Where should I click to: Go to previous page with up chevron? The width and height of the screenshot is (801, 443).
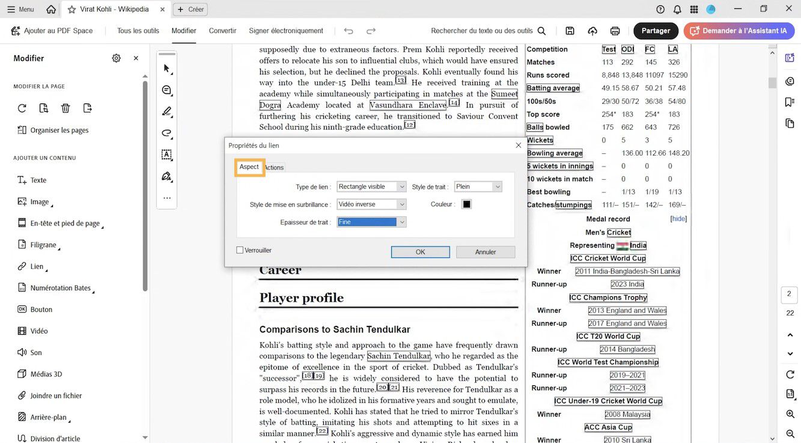click(790, 334)
